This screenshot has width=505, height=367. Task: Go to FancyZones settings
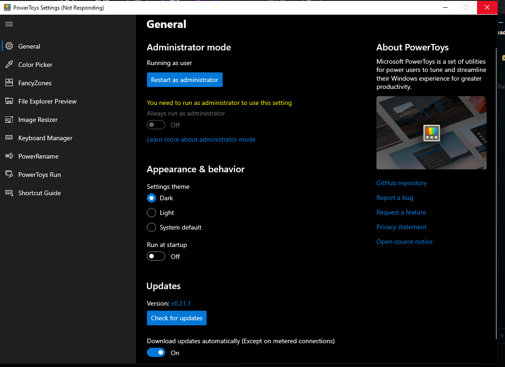pos(68,83)
